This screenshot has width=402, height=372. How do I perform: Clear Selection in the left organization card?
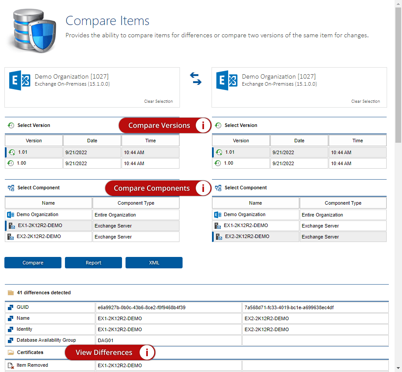tap(158, 101)
